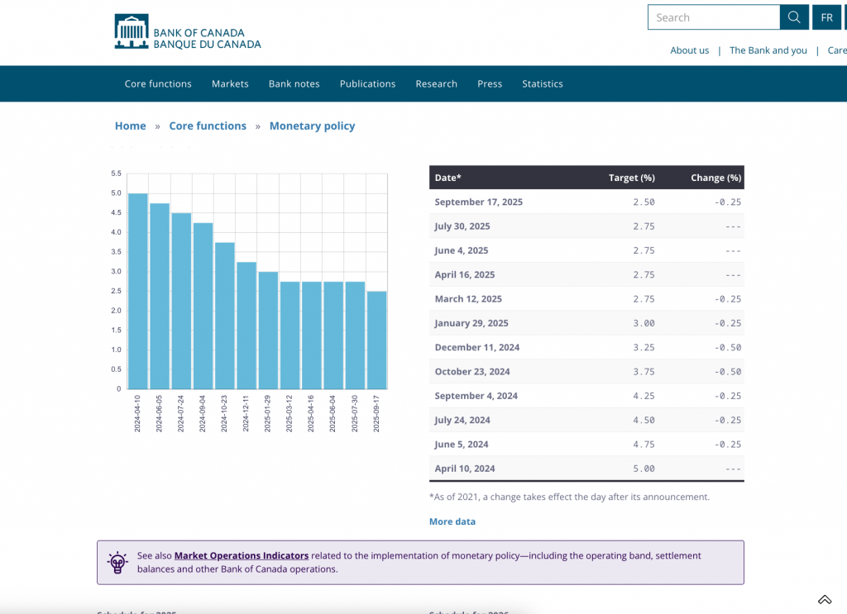This screenshot has height=614, width=847.
Task: Click the search magnifier icon
Action: [793, 17]
